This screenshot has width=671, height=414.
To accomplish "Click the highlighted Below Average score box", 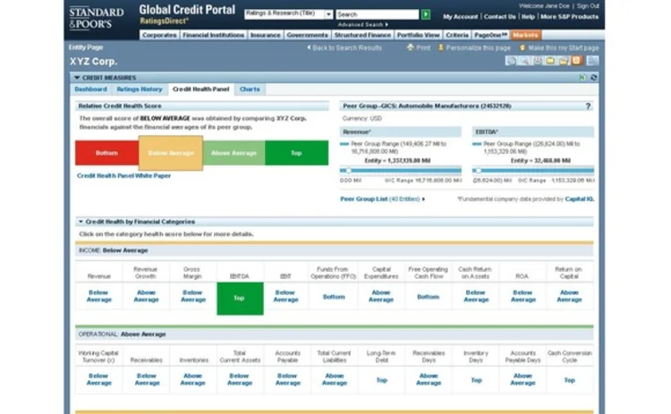I will [x=171, y=153].
